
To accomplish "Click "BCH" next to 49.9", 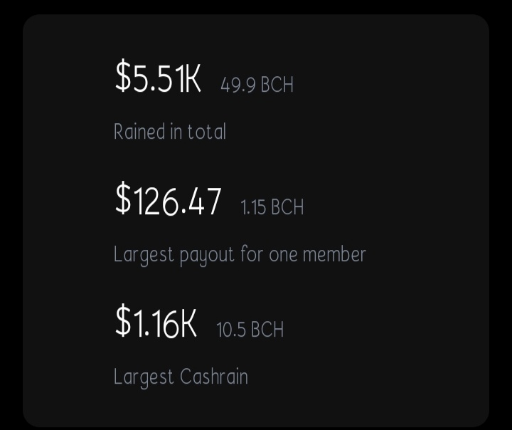I will point(277,85).
